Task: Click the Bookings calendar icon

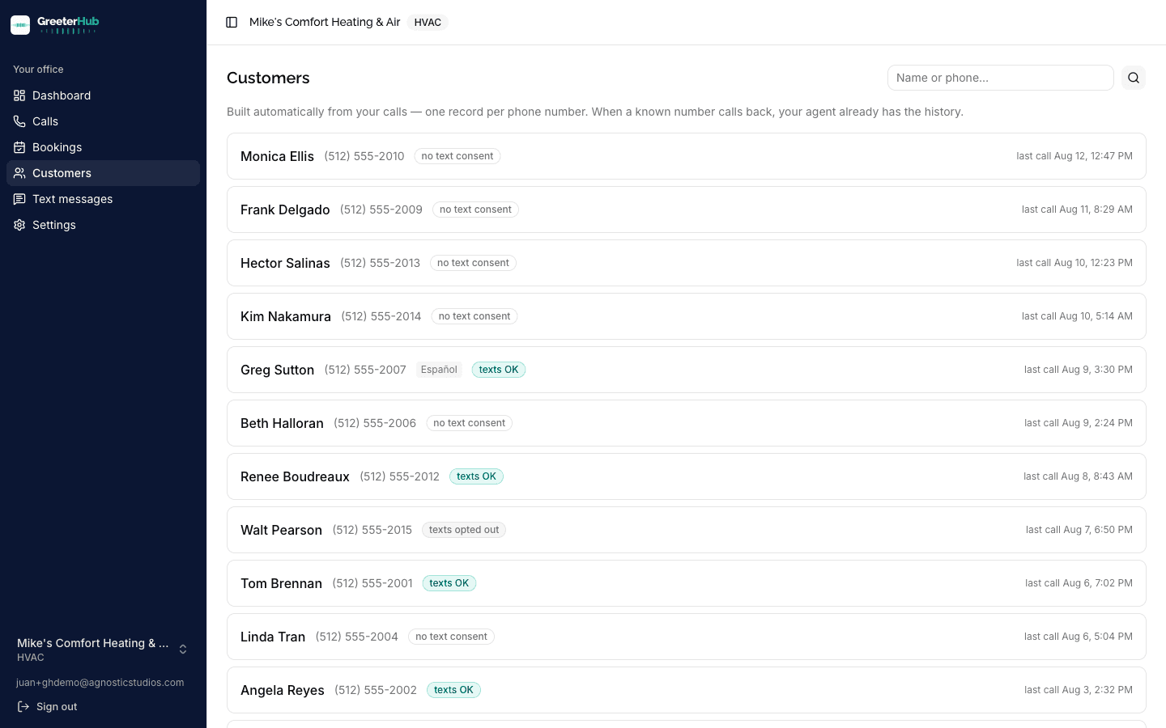Action: [19, 147]
